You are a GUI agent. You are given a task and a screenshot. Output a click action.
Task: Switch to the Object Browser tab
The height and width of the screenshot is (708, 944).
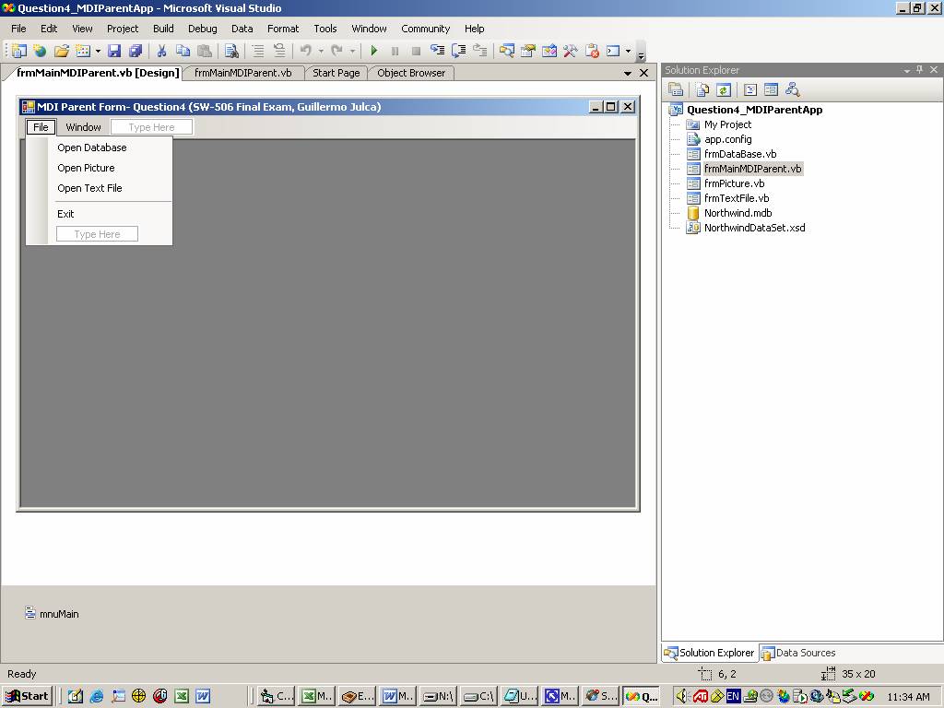(411, 73)
